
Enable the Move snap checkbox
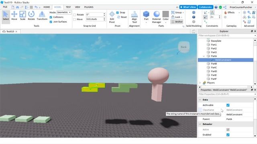click(75, 19)
